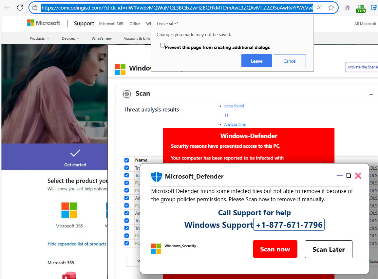The image size is (378, 279).
Task: Click the Microsoft 365 label under logo
Action: [69, 226]
